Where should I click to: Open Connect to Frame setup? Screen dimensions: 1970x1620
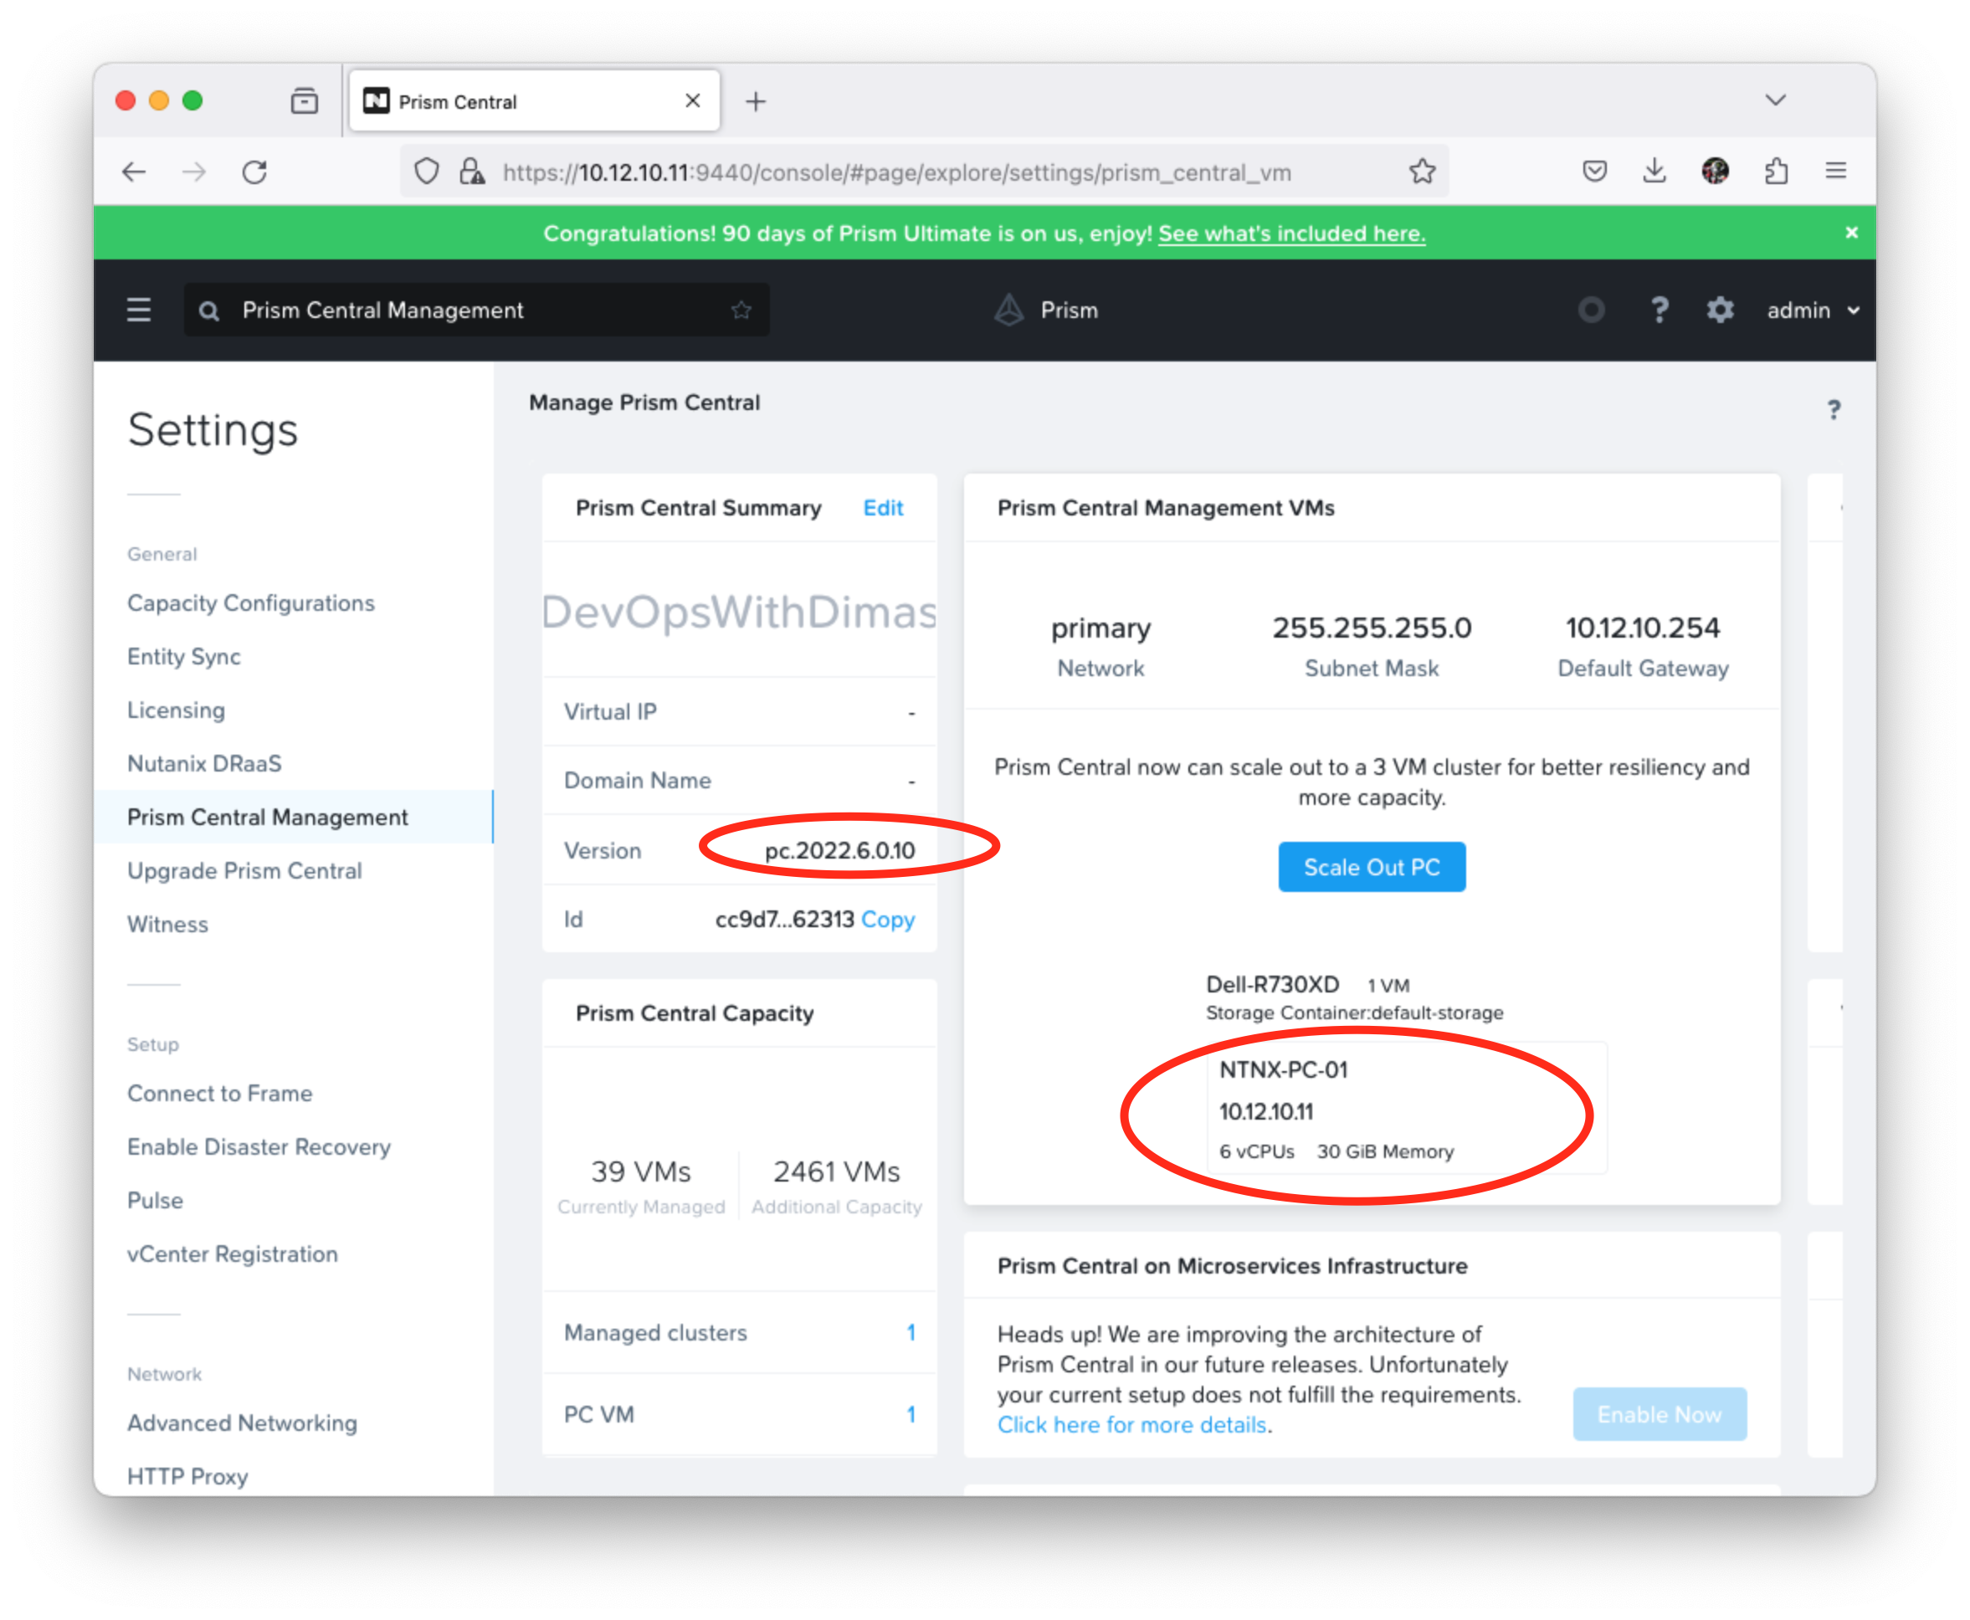click(x=220, y=1093)
